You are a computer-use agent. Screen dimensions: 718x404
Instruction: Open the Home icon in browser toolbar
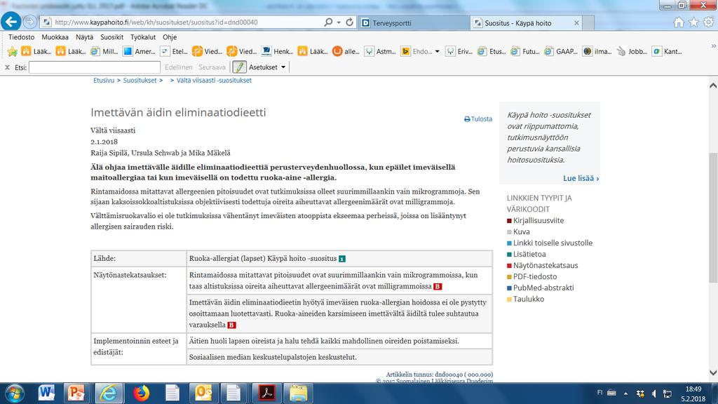pyautogui.click(x=679, y=22)
